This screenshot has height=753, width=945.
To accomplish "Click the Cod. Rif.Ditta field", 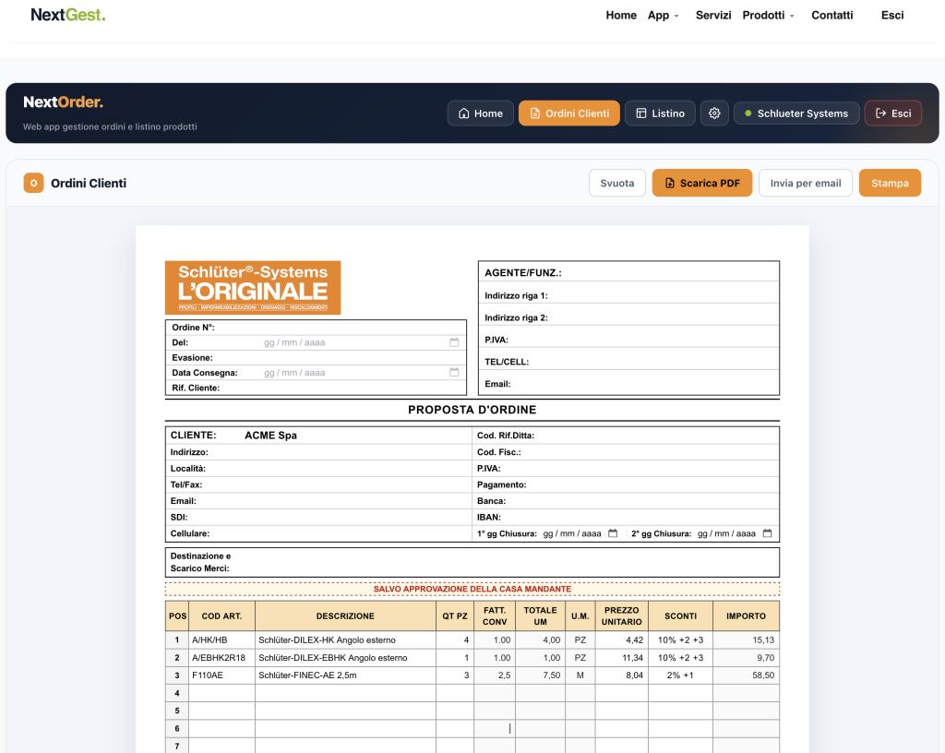I will pyautogui.click(x=656, y=435).
